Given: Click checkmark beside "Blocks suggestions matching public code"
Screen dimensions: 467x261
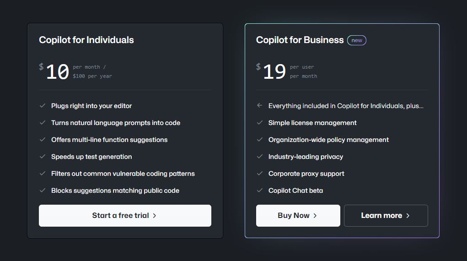Looking at the screenshot, I should click(x=43, y=190).
